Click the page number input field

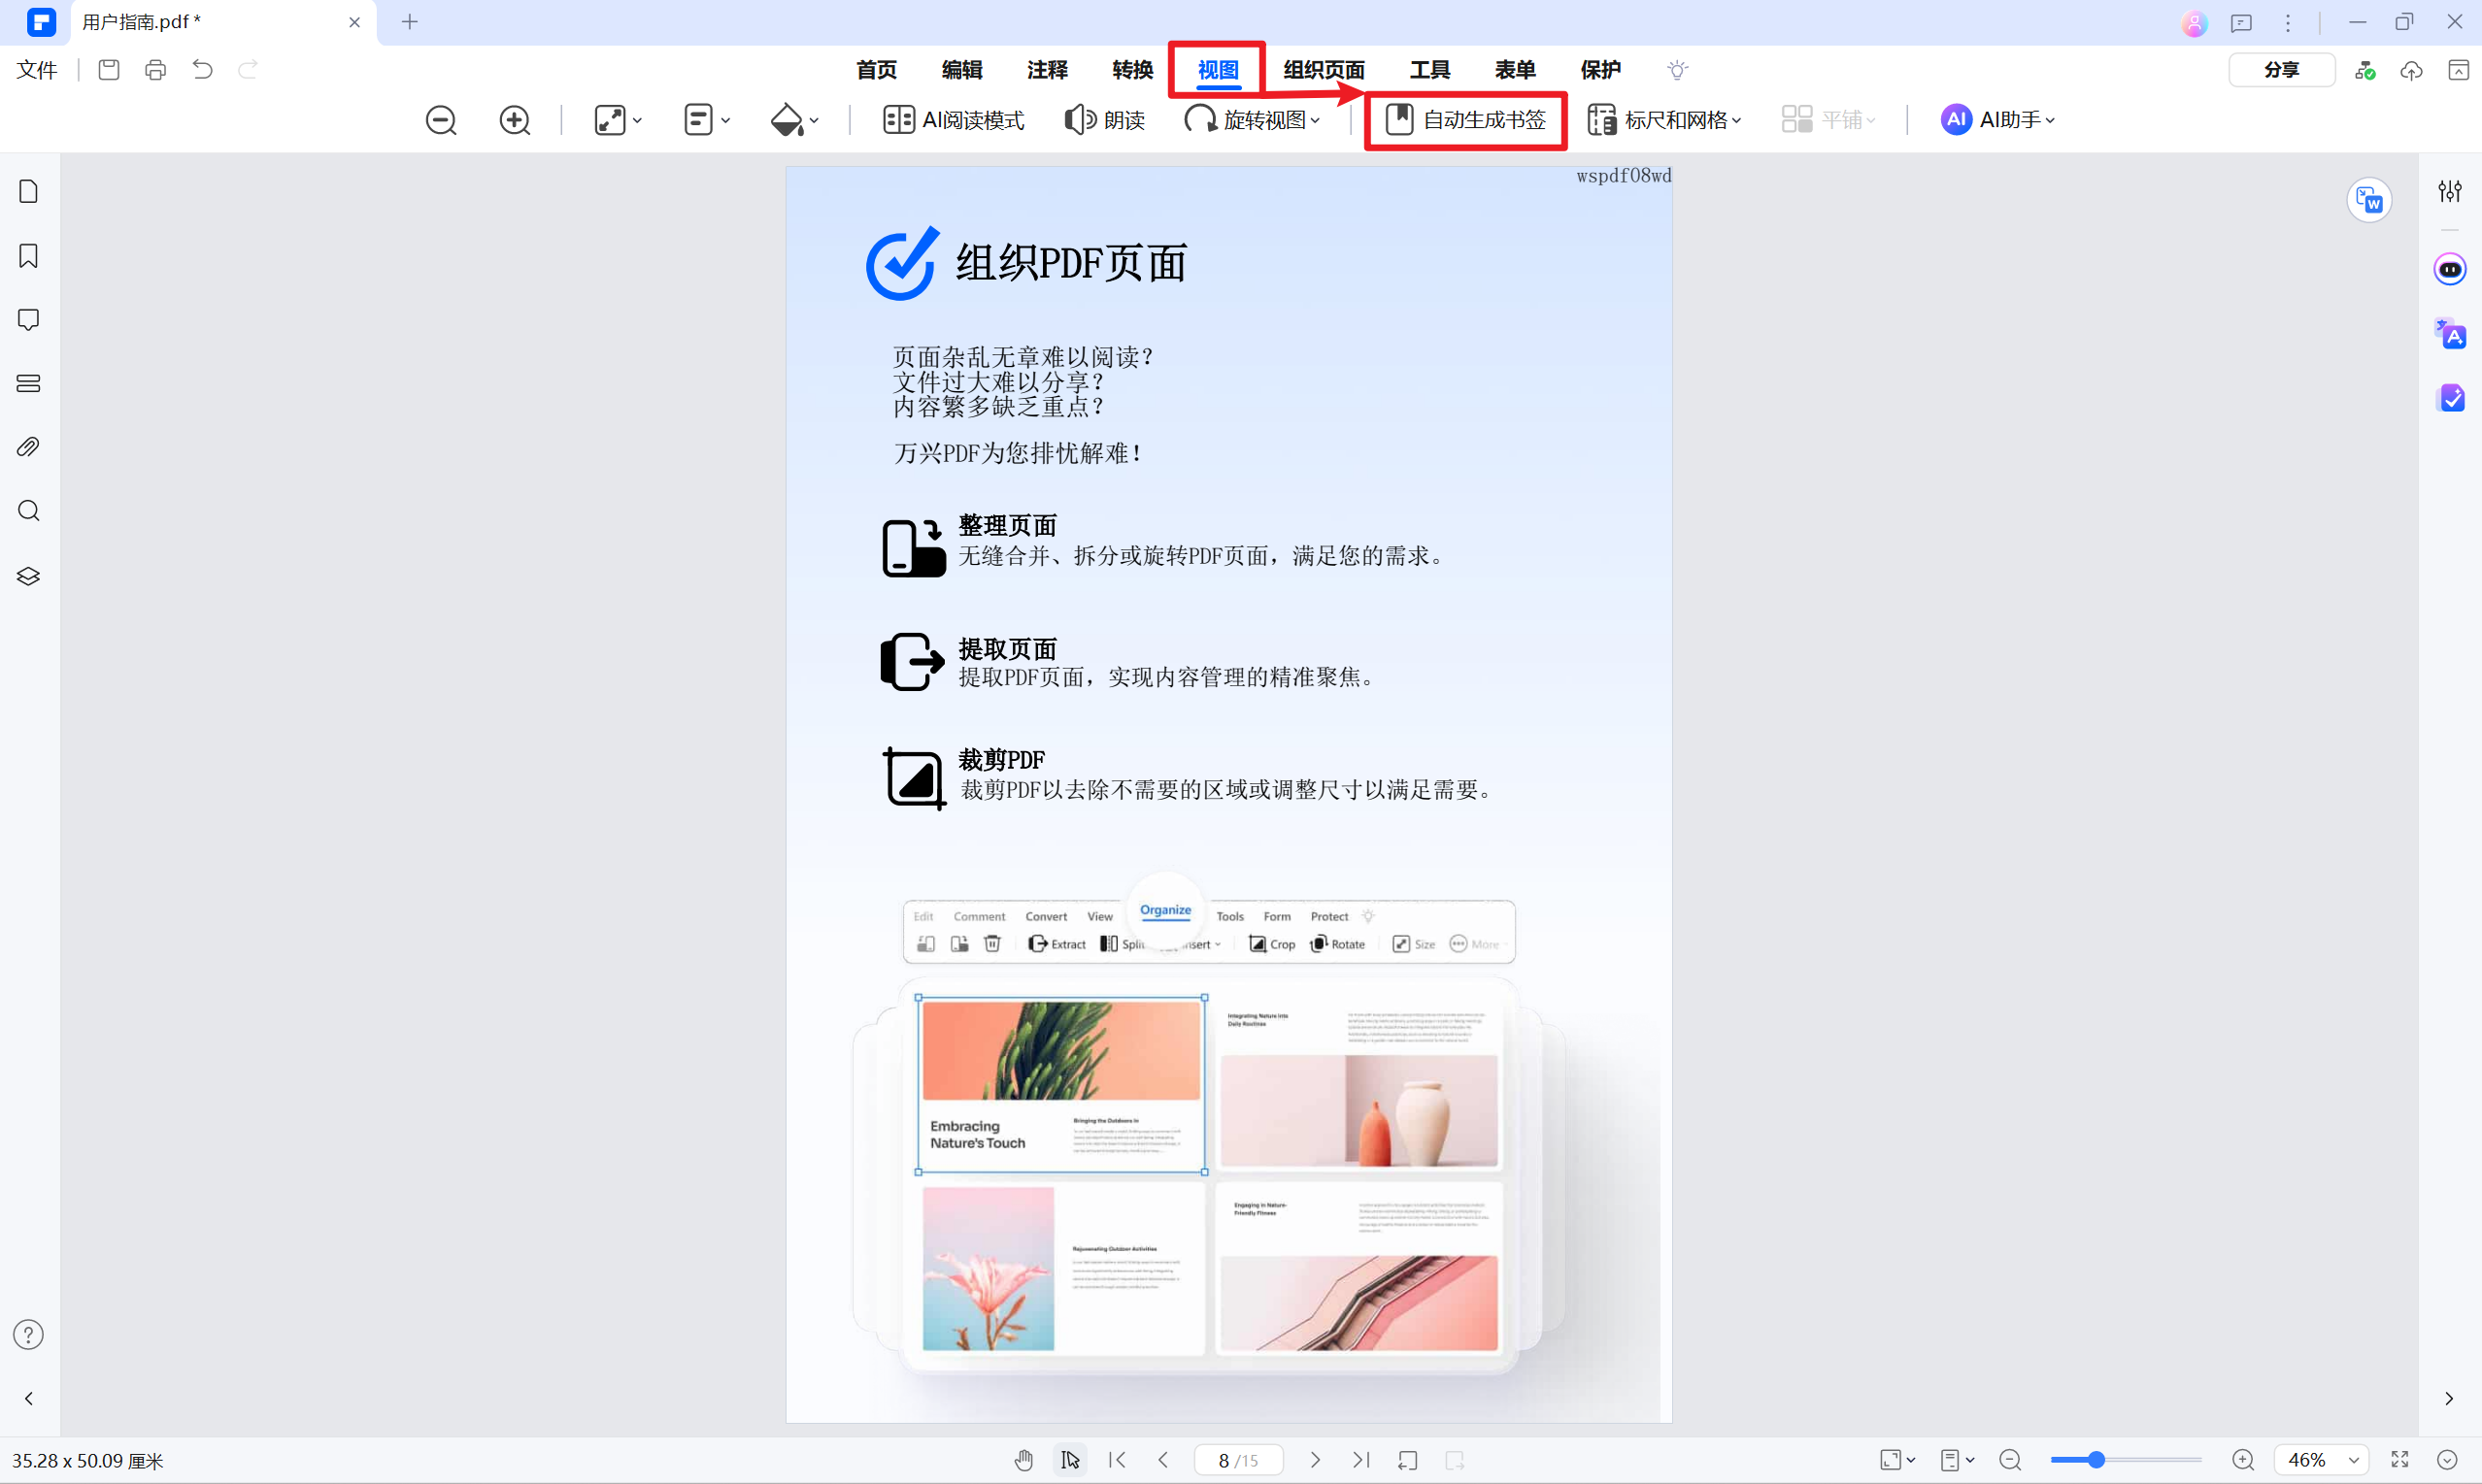(1238, 1459)
